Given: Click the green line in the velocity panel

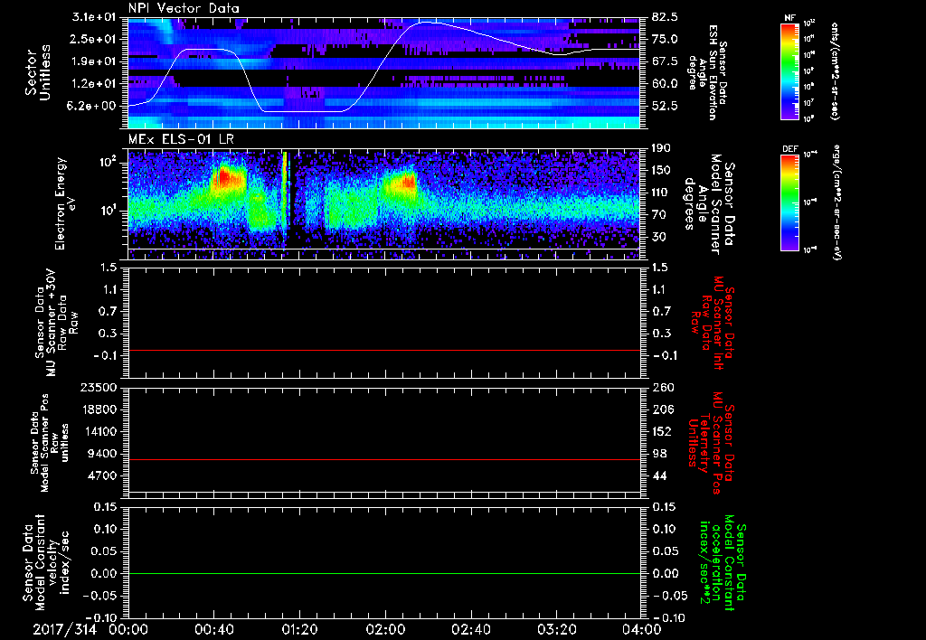Looking at the screenshot, I should tap(384, 573).
